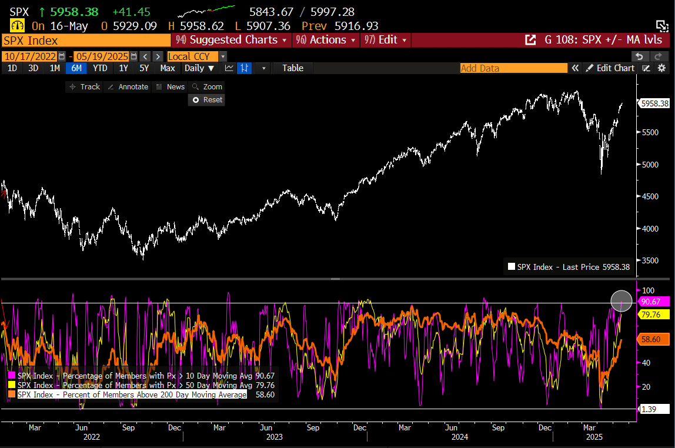Image resolution: width=675 pixels, height=448 pixels.
Task: Click the white SPX Last Price legend swatch
Action: [x=512, y=267]
